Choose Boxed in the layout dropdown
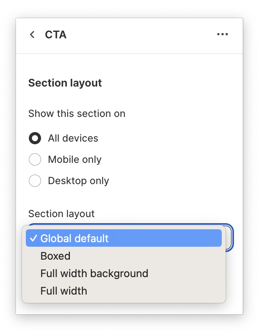This screenshot has width=259, height=331. point(55,256)
